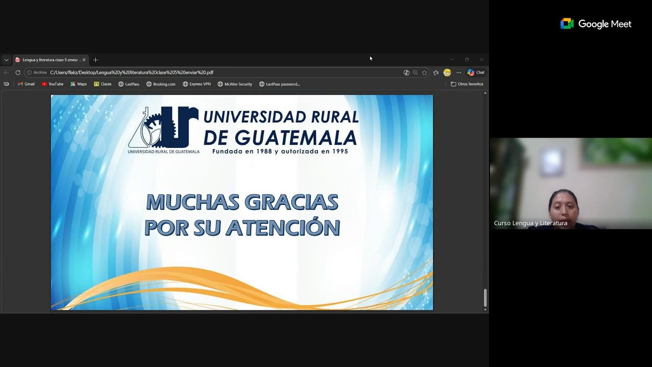Click the PDF vertical scrollbar thumb
This screenshot has width=652, height=367.
(485, 298)
